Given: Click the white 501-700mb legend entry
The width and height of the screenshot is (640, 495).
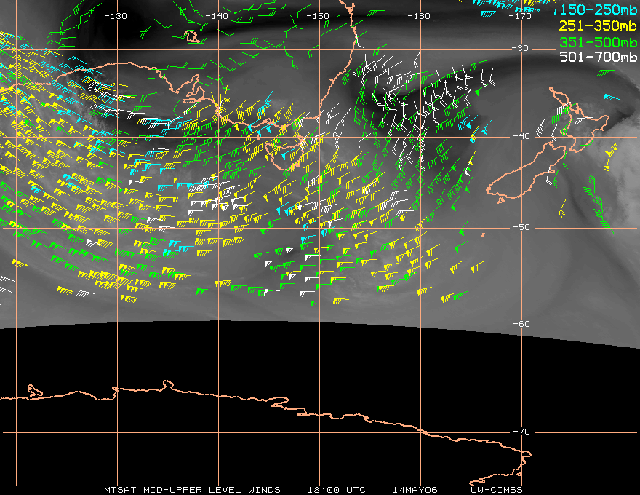Looking at the screenshot, I should click(599, 57).
